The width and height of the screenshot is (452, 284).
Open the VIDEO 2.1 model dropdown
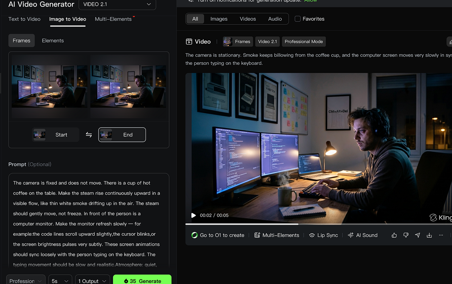117,5
